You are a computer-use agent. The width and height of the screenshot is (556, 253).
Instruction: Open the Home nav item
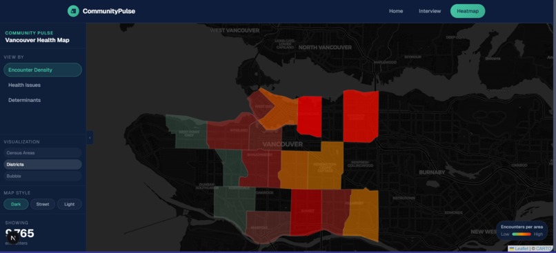(x=396, y=11)
